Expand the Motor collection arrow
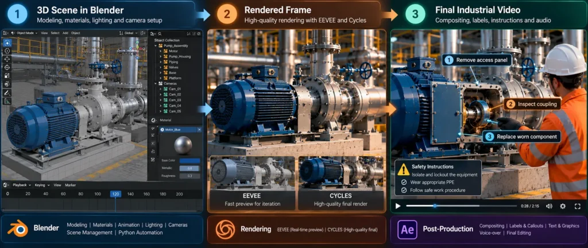588x248 pixels. pyautogui.click(x=161, y=51)
